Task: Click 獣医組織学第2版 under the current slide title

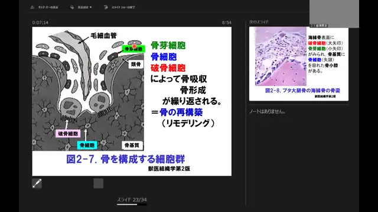Action: tap(170, 169)
